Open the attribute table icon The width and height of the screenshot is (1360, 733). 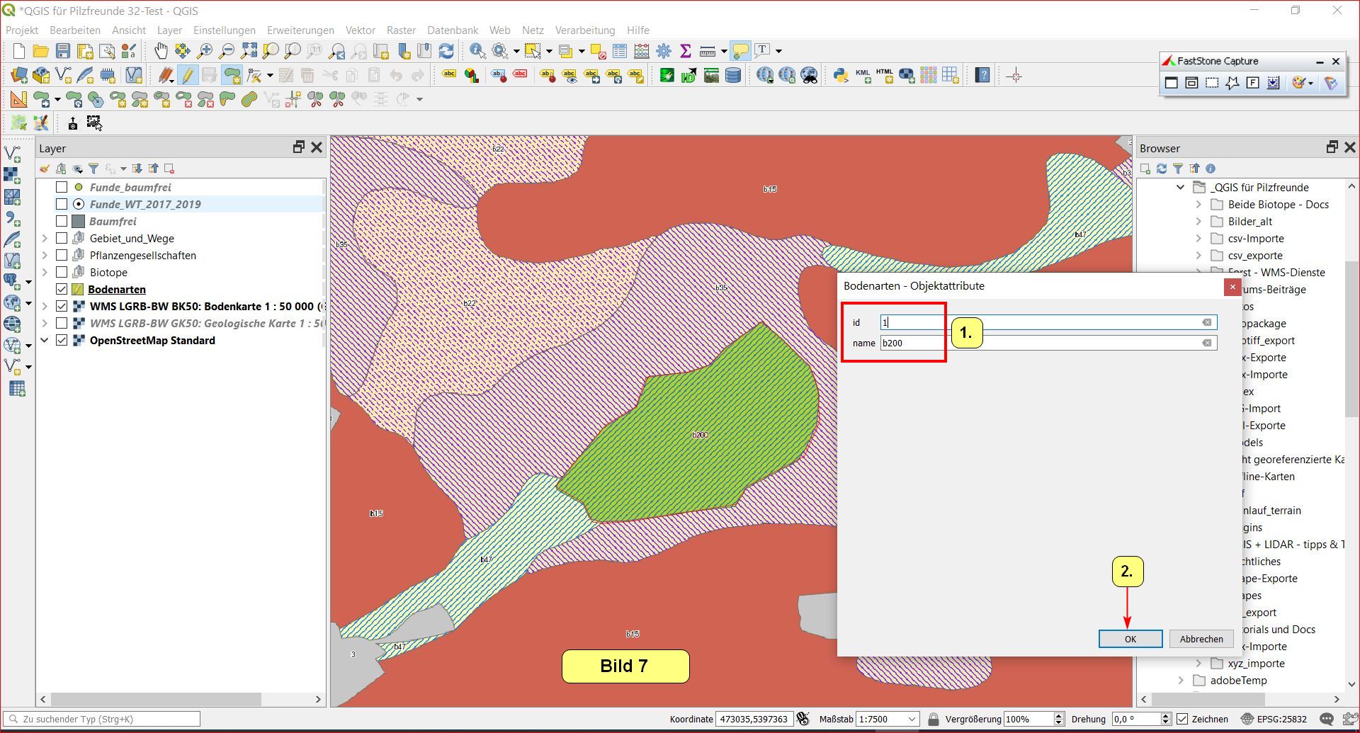(620, 51)
